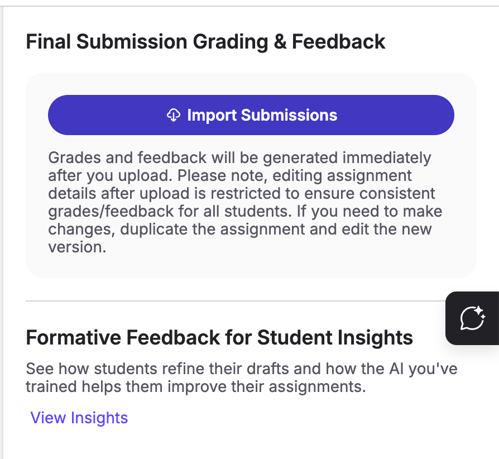Click the sparkle stars on chat icon
Viewport: 499px width, 459px height.
[x=480, y=312]
